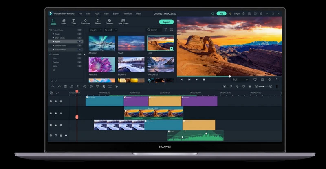Click the crop tool in timeline toolbar
Screen dimensions: 326x169
[78, 87]
